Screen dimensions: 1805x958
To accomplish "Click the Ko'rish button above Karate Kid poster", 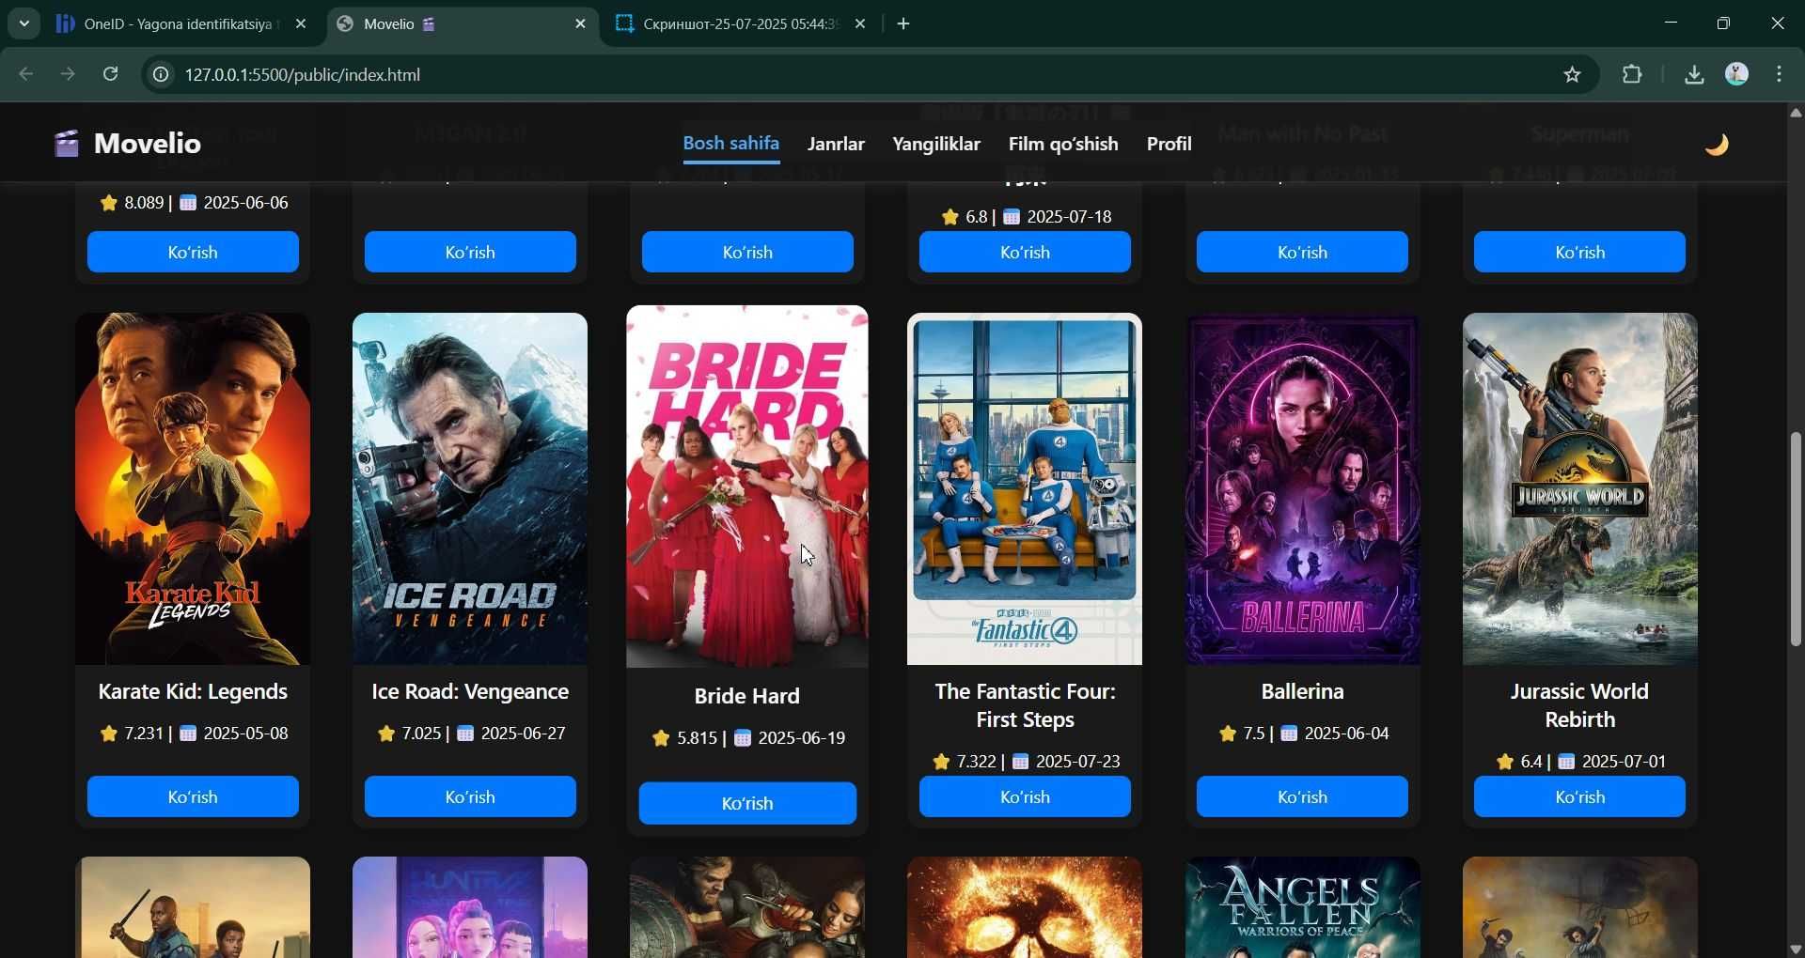I will click(x=193, y=252).
